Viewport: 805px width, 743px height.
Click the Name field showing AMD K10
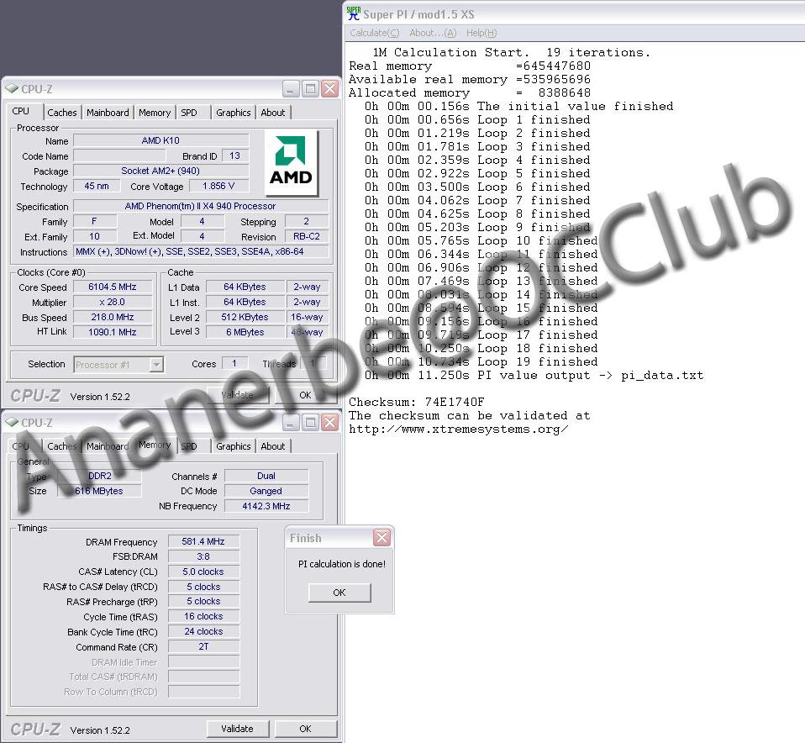161,140
